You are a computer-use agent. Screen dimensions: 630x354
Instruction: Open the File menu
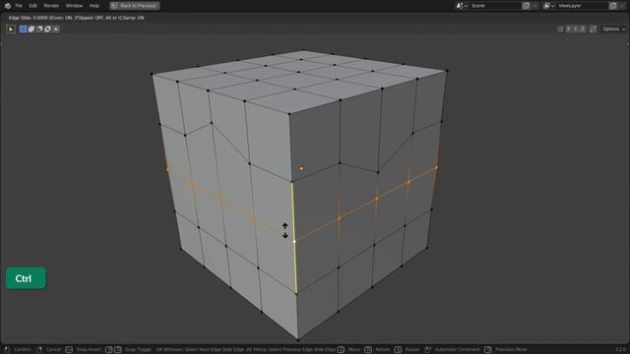tap(19, 6)
